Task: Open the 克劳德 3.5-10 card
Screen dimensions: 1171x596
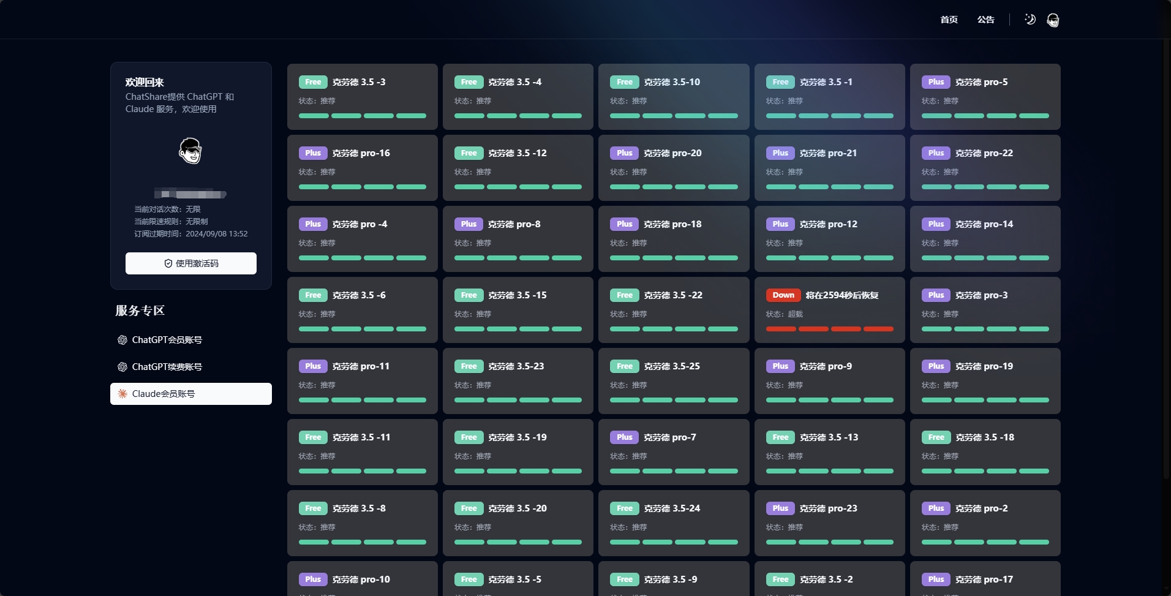Action: [x=674, y=97]
